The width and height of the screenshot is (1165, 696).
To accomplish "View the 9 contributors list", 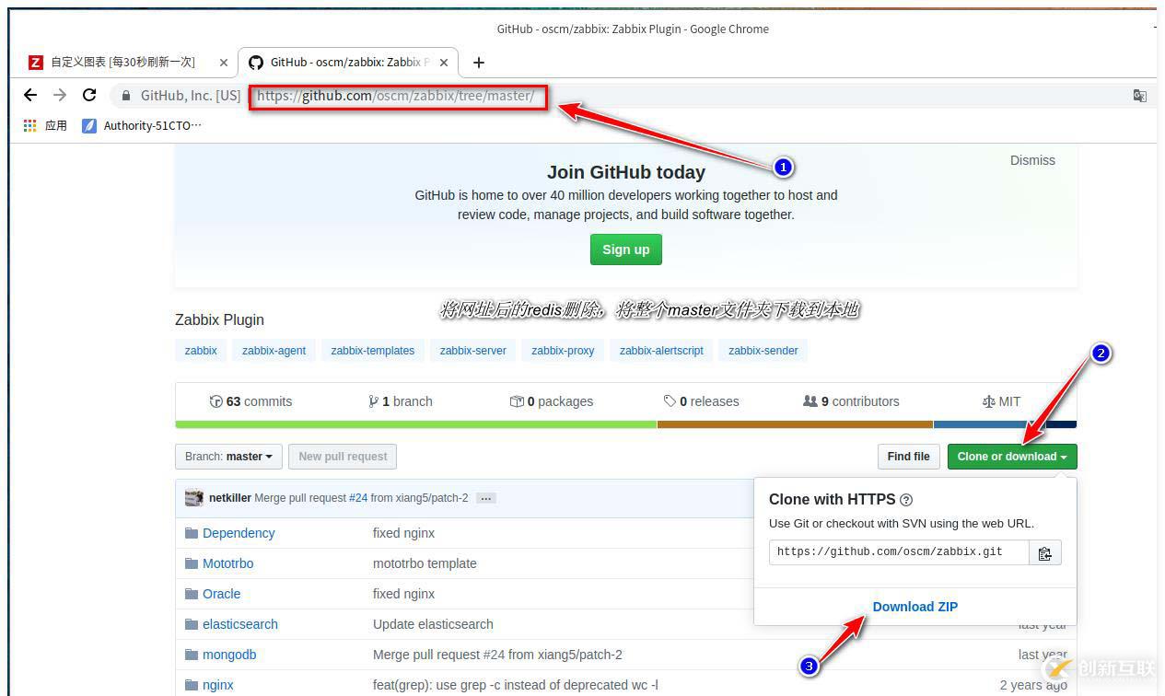I will [x=851, y=401].
